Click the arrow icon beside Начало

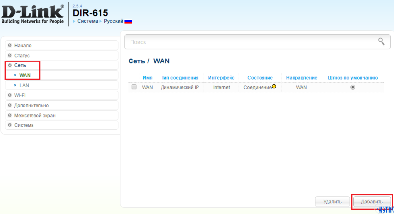(x=10, y=45)
